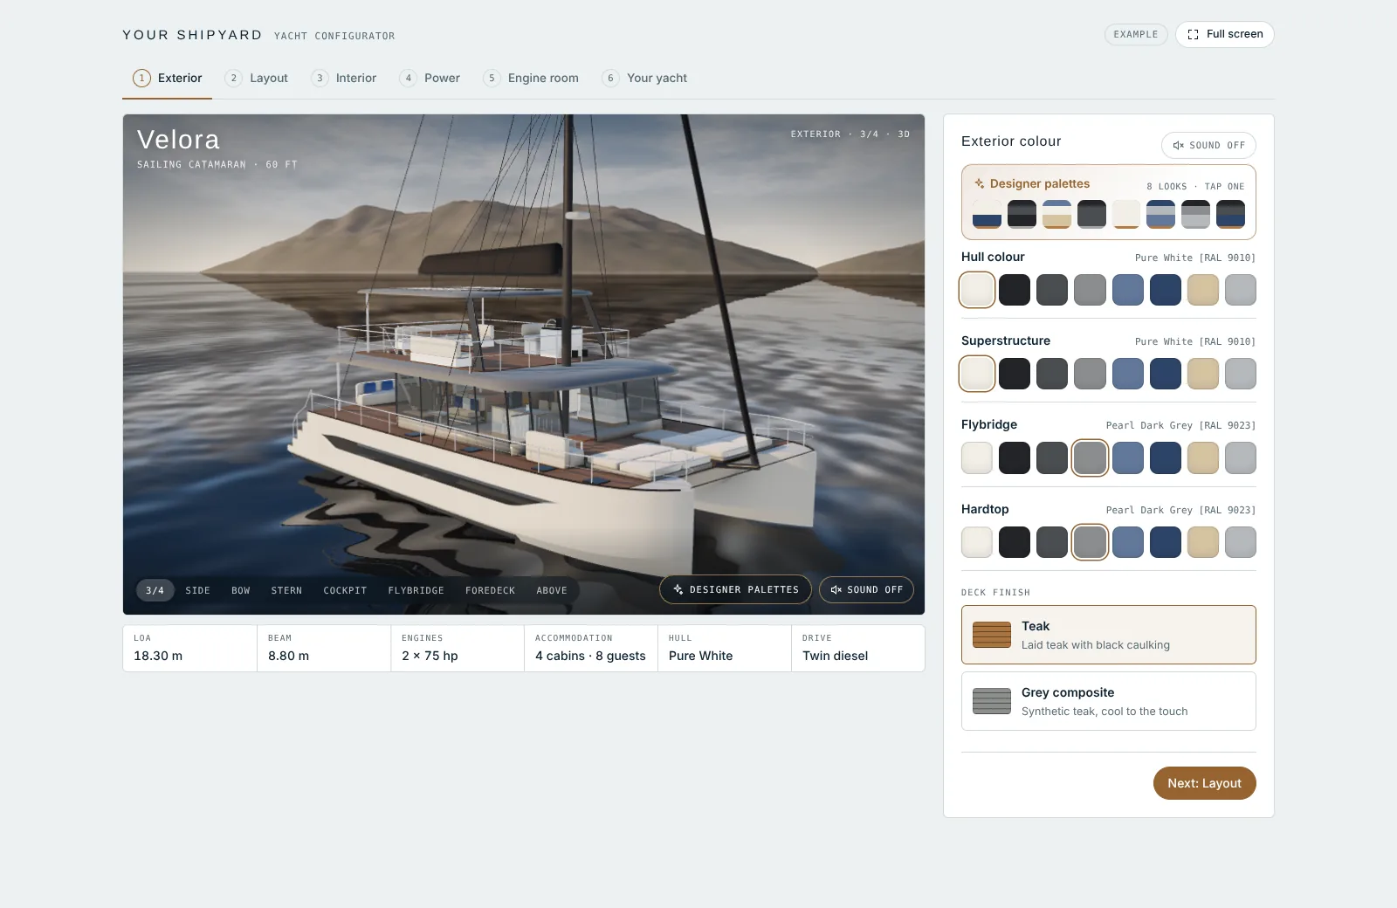Set Flybridge to white swatch
This screenshot has height=908, width=1397.
point(977,457)
